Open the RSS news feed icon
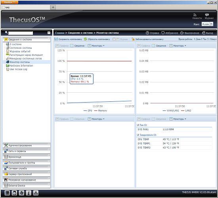Screen dimensions: 218x198 click(195, 15)
